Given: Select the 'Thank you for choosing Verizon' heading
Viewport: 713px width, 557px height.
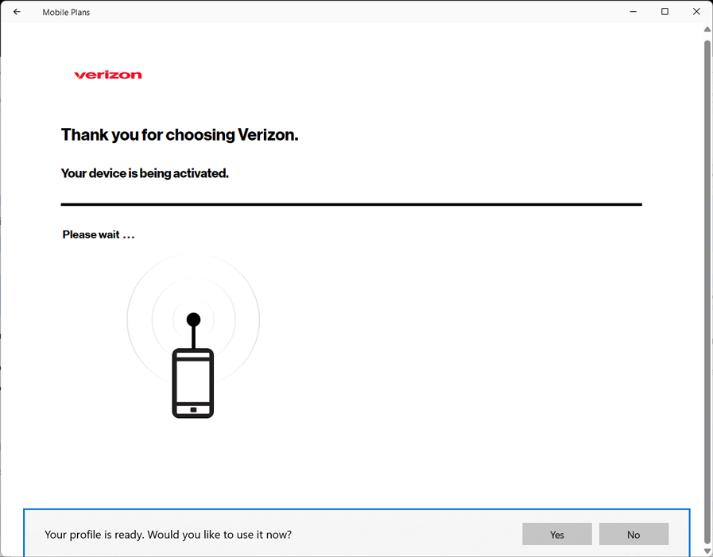Looking at the screenshot, I should tap(179, 134).
